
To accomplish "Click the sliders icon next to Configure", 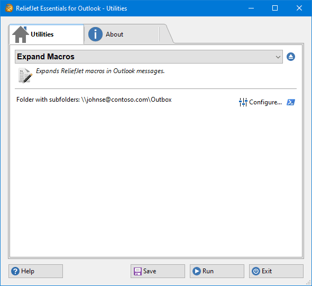I will 243,102.
